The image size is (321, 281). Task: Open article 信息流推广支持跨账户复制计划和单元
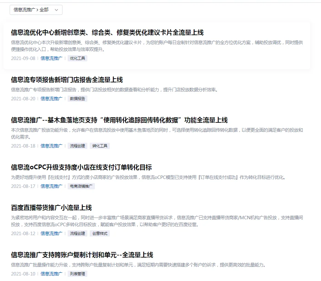82,255
